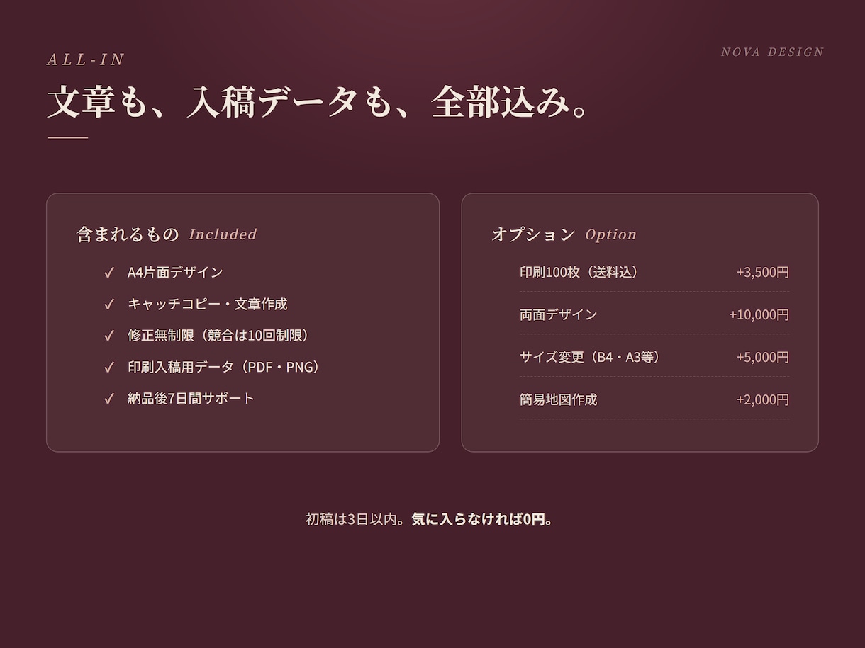Click the +10,000円 price

[759, 314]
